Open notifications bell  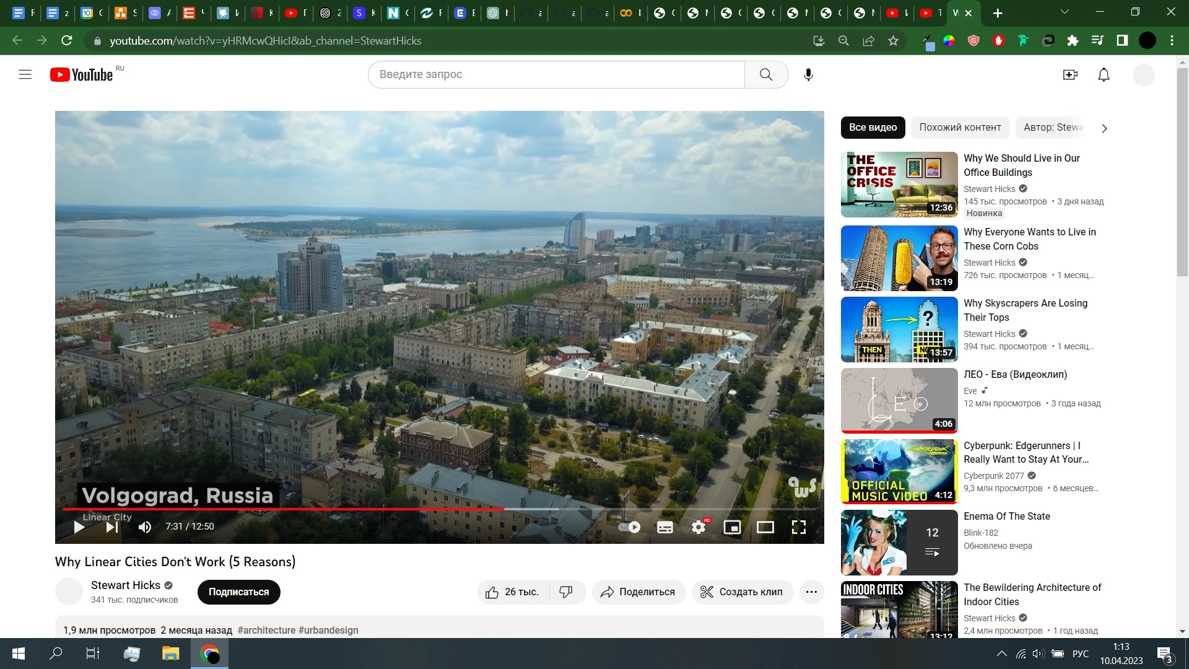click(1104, 74)
